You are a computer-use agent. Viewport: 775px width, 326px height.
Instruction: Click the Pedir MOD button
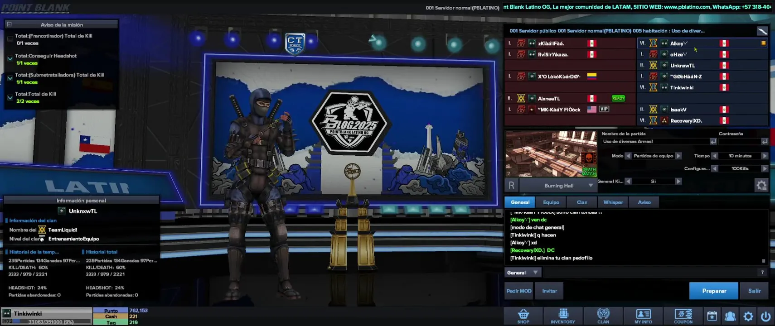(519, 291)
